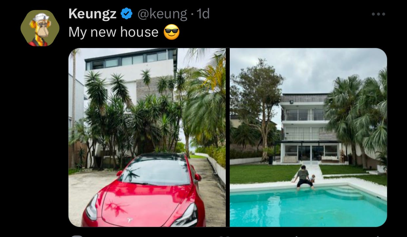Click the person sitting at the pool edge

point(303,178)
